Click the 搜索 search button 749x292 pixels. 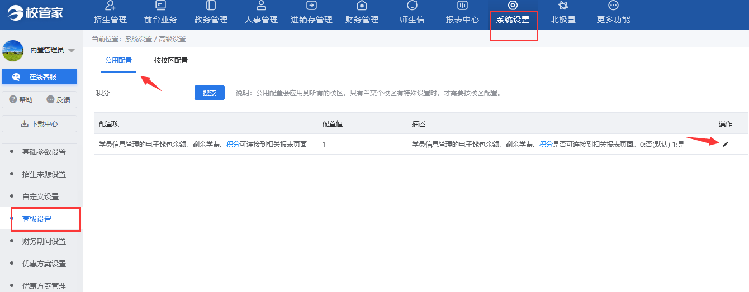click(x=210, y=93)
